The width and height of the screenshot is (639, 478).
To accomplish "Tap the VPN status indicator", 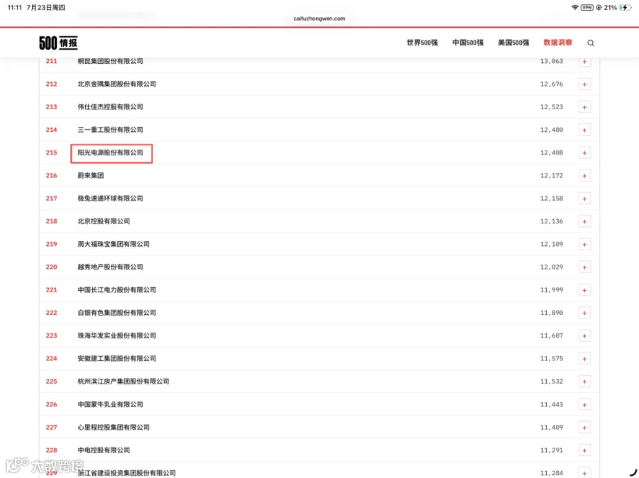I will point(587,7).
